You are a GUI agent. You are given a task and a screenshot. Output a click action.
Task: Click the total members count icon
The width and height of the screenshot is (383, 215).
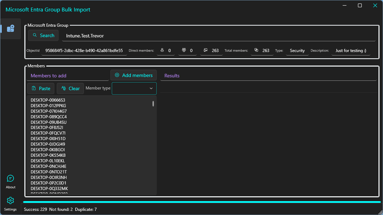[256, 50]
